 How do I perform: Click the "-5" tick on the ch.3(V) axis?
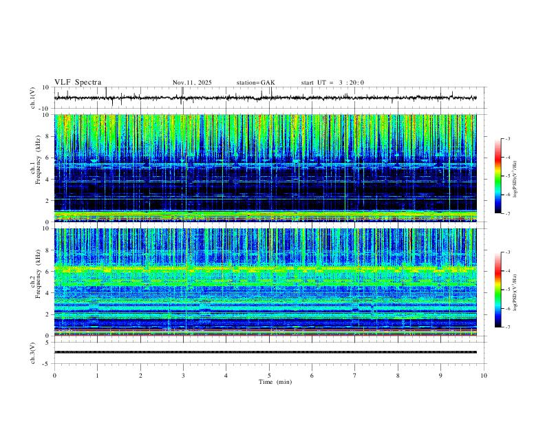click(47, 364)
